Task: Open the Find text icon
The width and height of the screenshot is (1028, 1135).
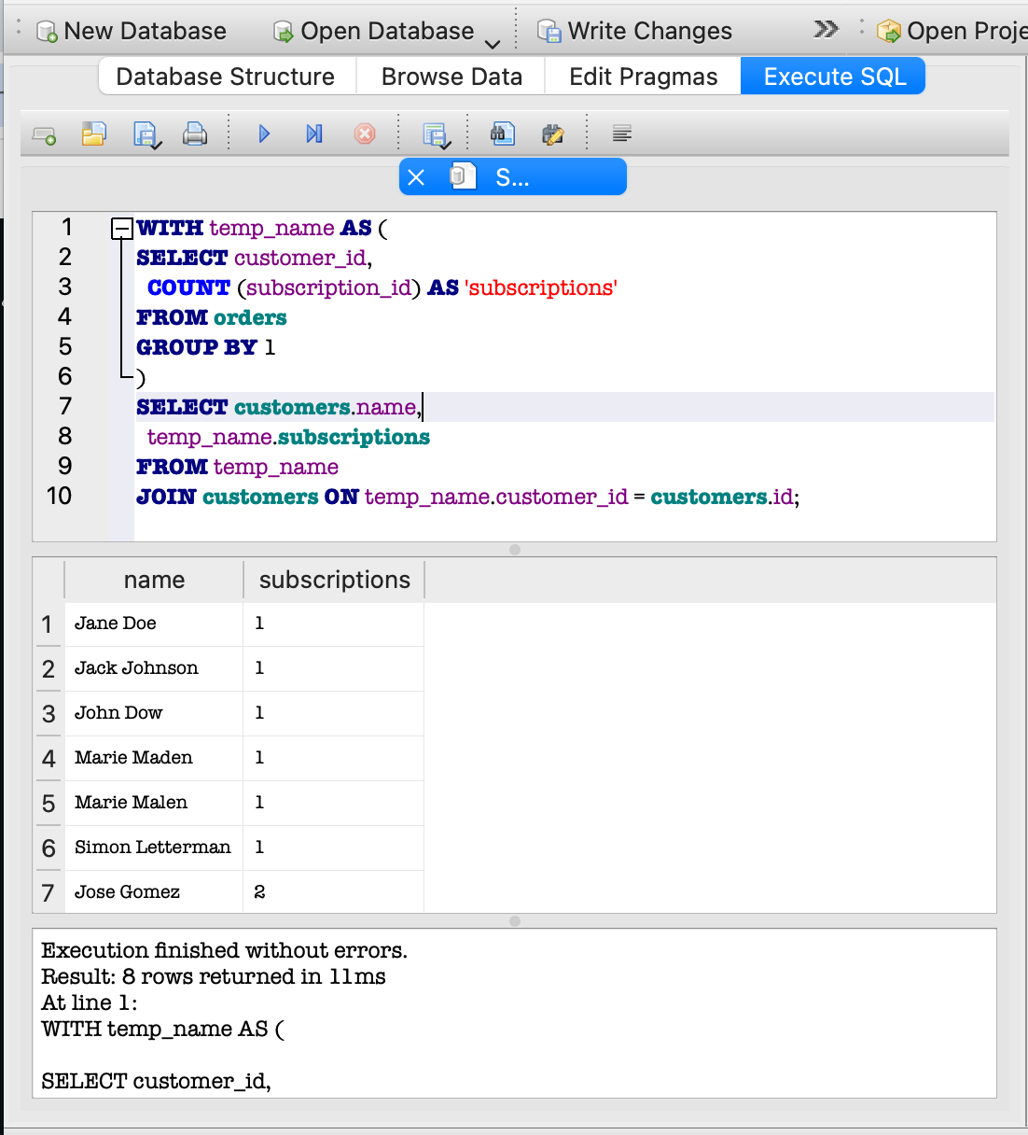Action: tap(503, 134)
